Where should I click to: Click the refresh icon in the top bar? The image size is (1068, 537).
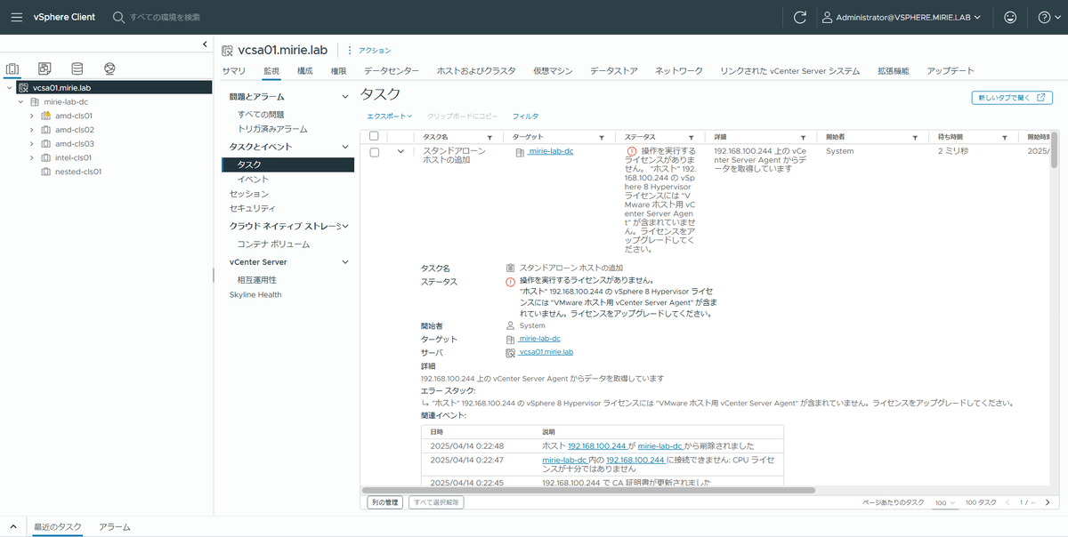click(800, 17)
